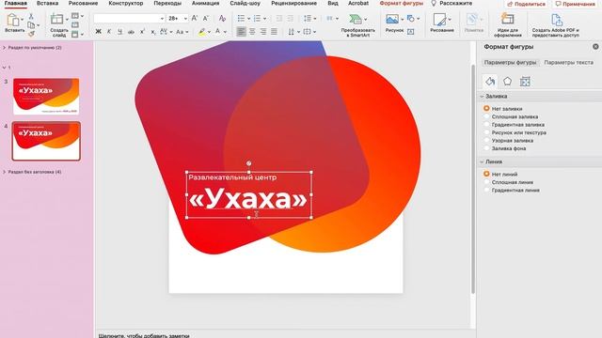The width and height of the screenshot is (602, 338).
Task: Align text right
Action: [263, 31]
